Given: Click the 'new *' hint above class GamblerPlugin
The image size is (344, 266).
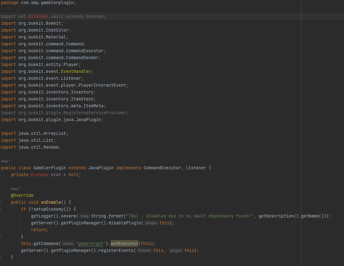Looking at the screenshot, I should pos(6,161).
